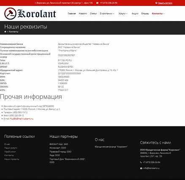185x180 pixels.
Task: Open the Задать вопрос link
Action: [165, 3]
